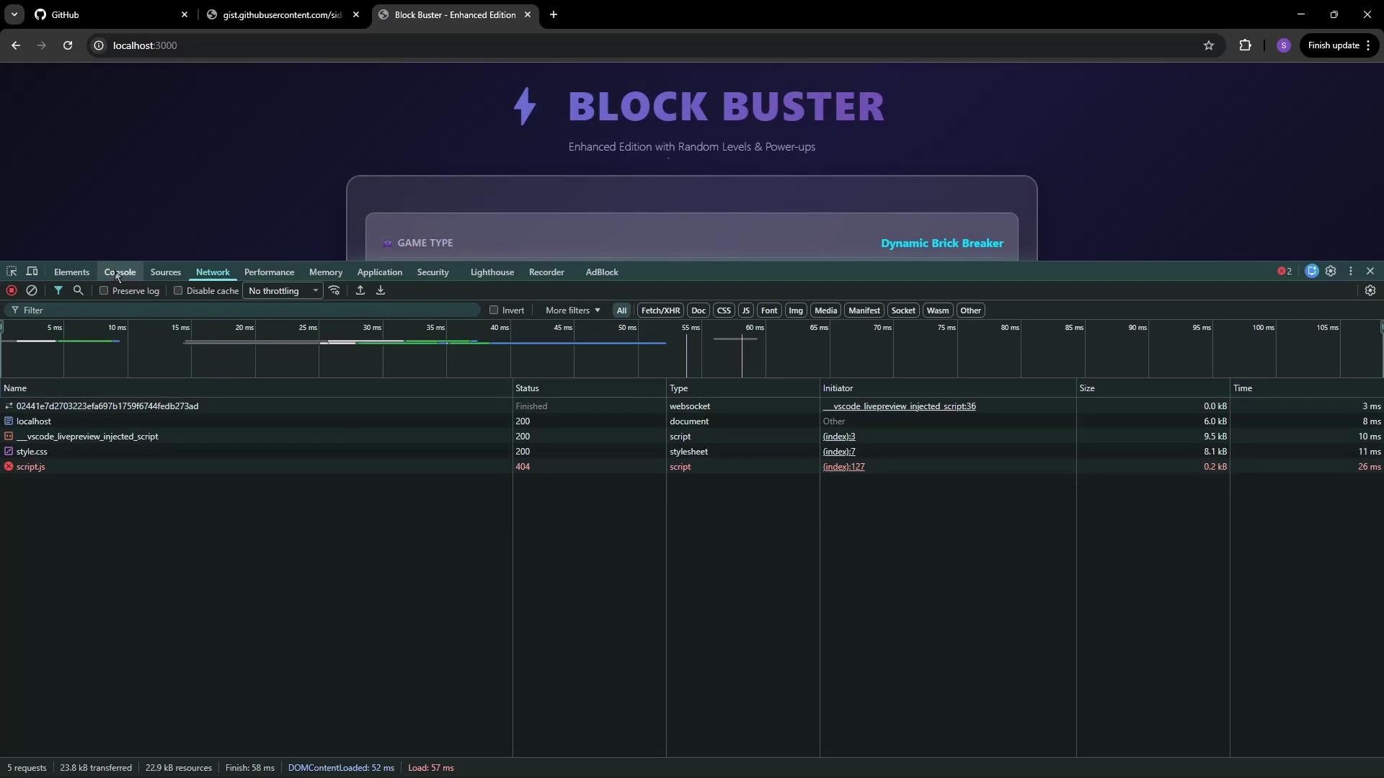
Task: Reload the page in browser
Action: pyautogui.click(x=68, y=45)
